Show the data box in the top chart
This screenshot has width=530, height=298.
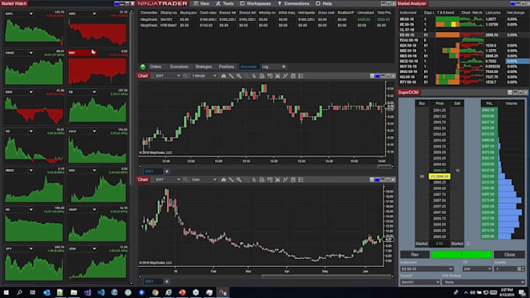click(262, 76)
